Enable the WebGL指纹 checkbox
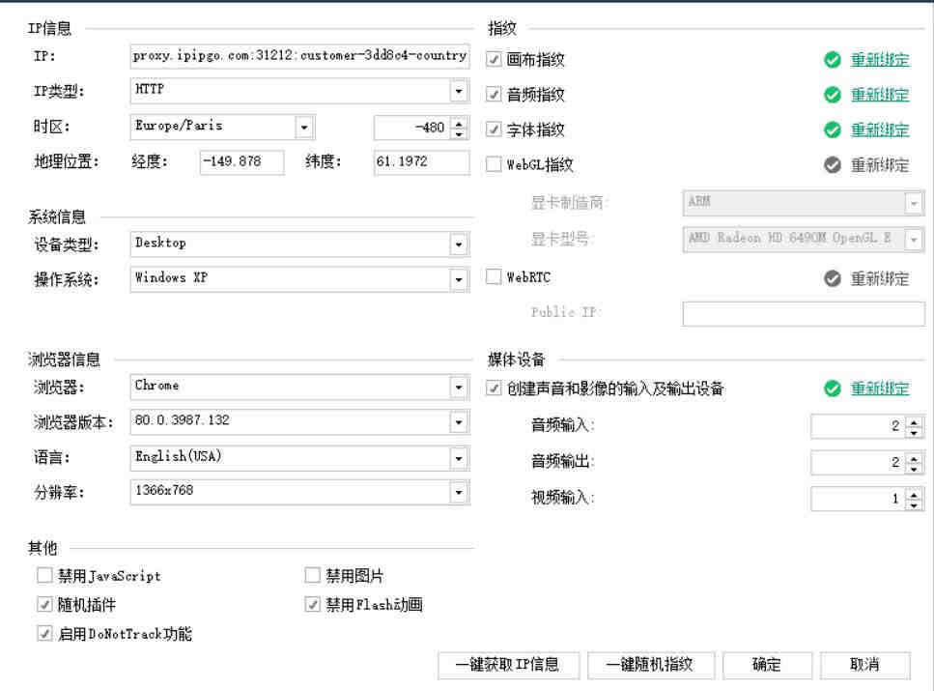 click(494, 164)
